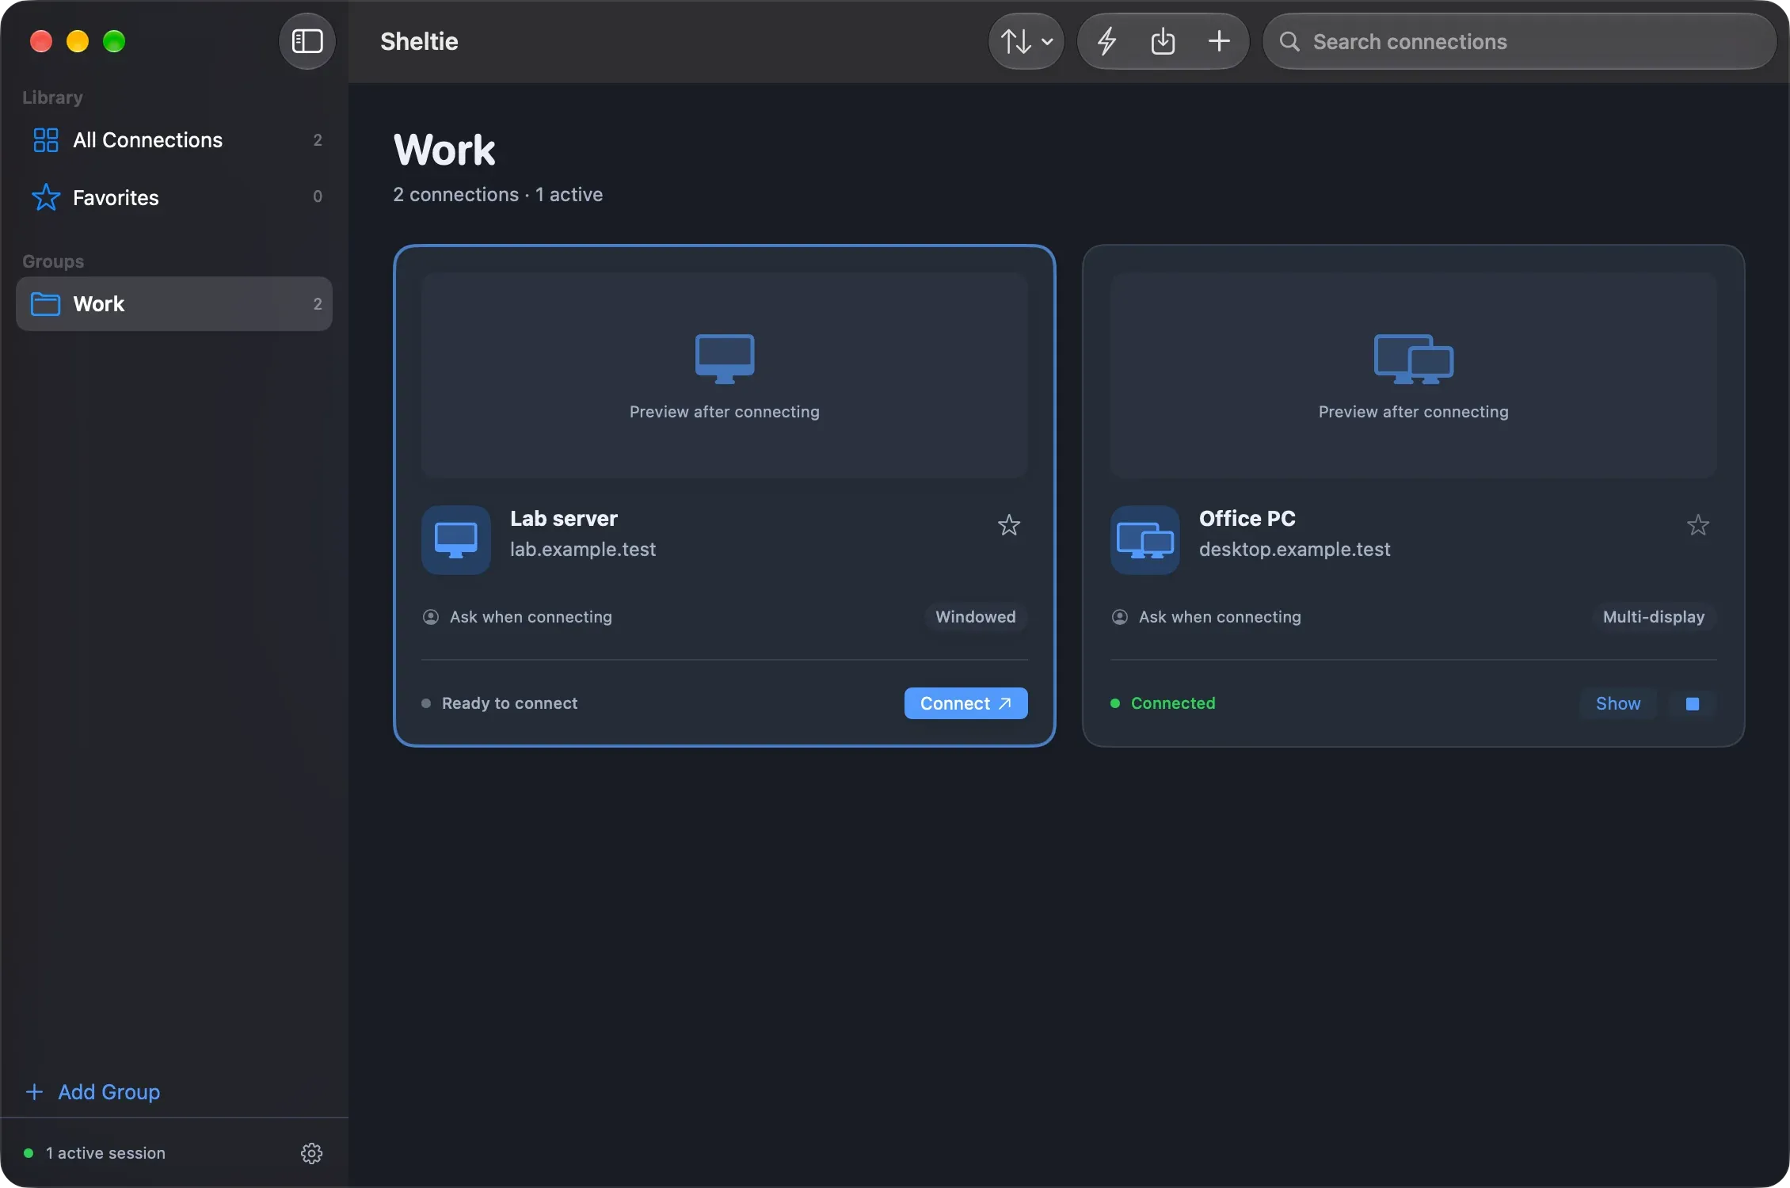Click the Office PC preview thumbnail

pyautogui.click(x=1413, y=375)
